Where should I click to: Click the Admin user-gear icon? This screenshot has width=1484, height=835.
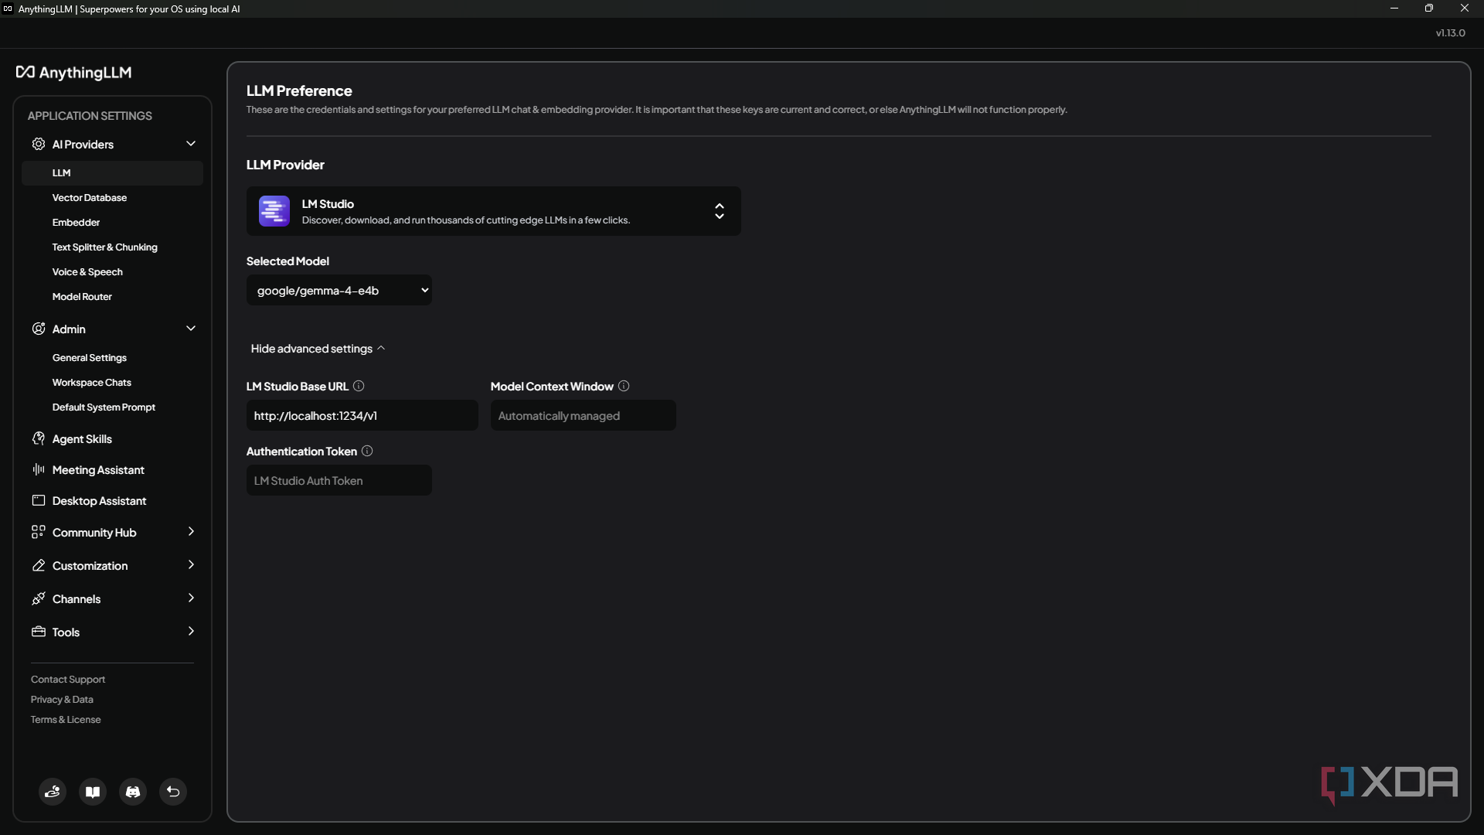click(x=39, y=329)
